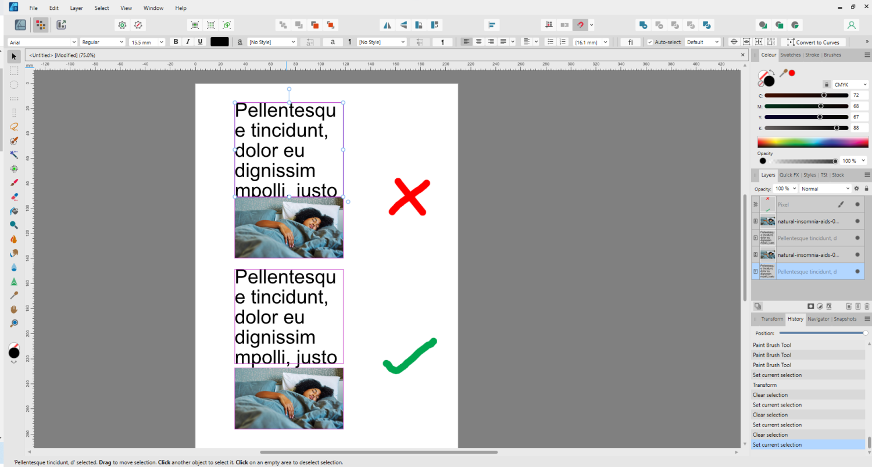Hide the Pixel layer via its visibility dot
Screen dimensions: 872x467
(857, 204)
